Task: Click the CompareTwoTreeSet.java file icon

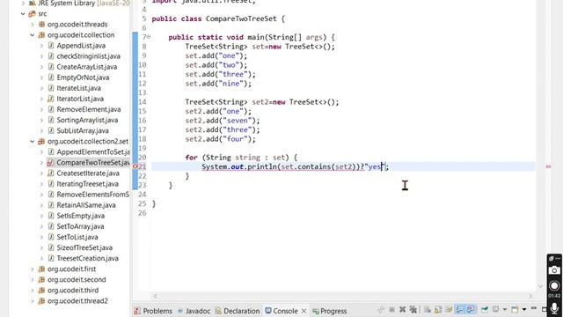Action: point(51,162)
